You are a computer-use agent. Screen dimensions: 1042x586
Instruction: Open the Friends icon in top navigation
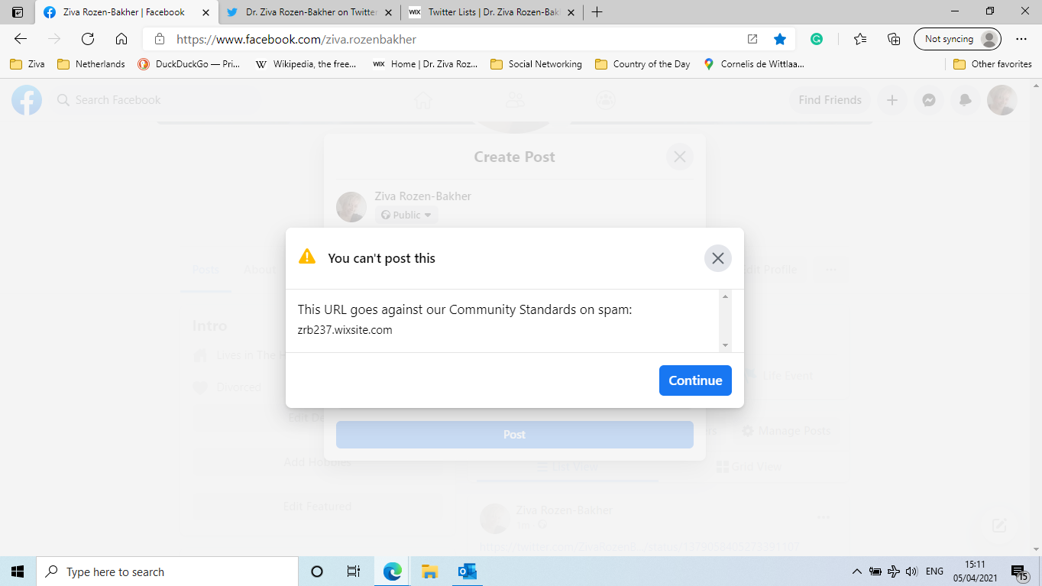pos(515,100)
